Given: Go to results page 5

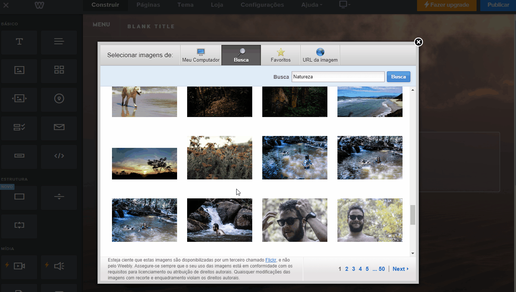Looking at the screenshot, I should click(367, 269).
